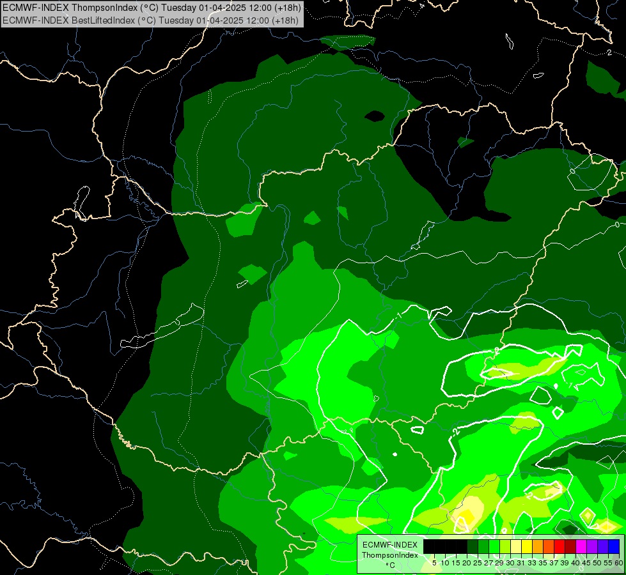Select the indigo 50–55 legend swatch
The width and height of the screenshot is (626, 575).
click(x=603, y=547)
